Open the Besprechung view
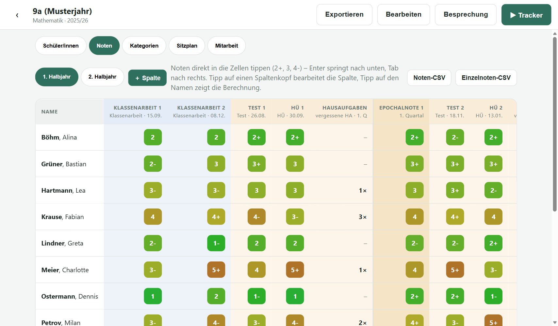Viewport: 558px width, 326px height. pos(466,15)
